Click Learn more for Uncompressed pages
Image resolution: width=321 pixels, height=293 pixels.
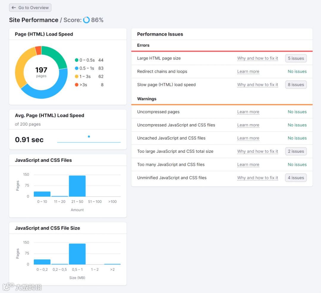[x=248, y=112]
